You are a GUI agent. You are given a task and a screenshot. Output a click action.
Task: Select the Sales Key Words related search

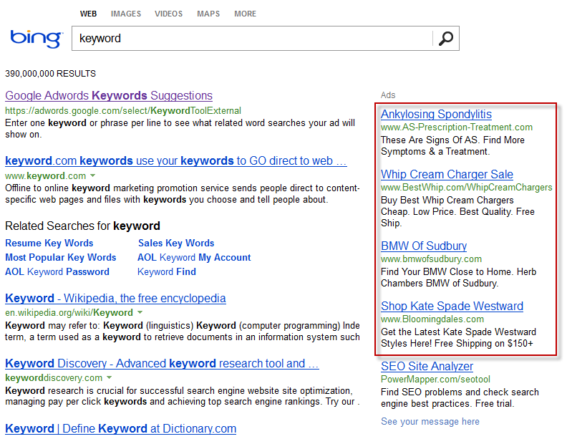[176, 243]
